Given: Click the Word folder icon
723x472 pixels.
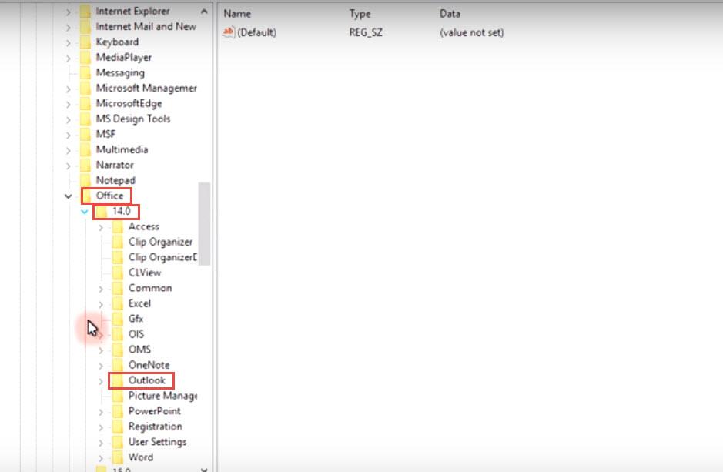Looking at the screenshot, I should click(118, 457).
